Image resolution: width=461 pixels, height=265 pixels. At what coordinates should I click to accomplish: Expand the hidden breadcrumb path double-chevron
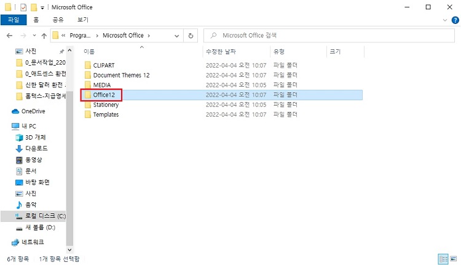[63, 36]
